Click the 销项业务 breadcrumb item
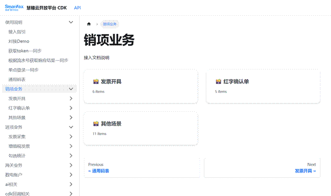Image resolution: width=331 pixels, height=196 pixels. 110,24
